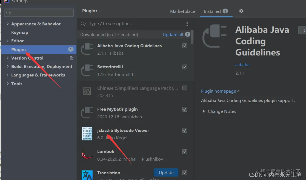Select the Editor settings entry

tap(17, 41)
